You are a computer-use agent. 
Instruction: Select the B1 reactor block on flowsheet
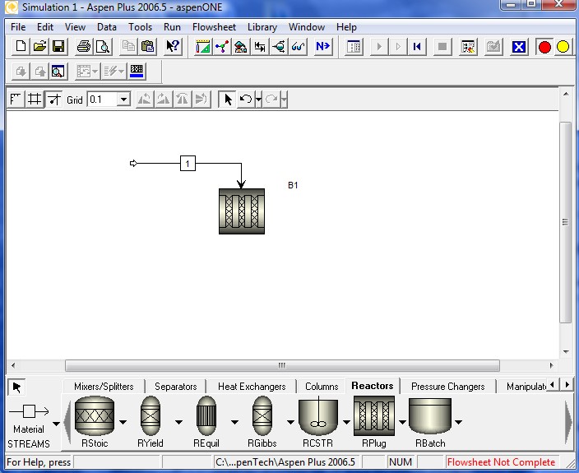pos(242,211)
